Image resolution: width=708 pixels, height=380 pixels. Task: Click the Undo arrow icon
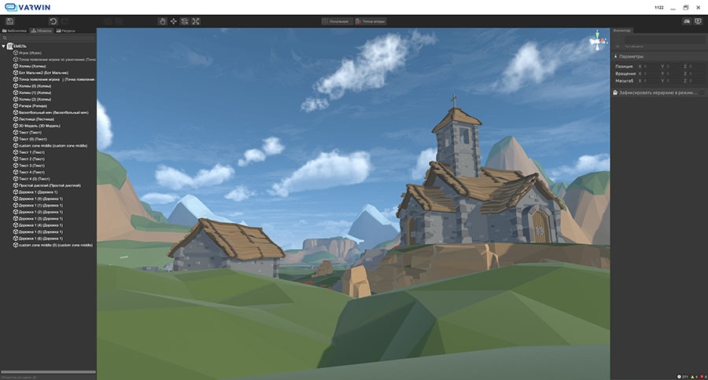click(x=53, y=21)
